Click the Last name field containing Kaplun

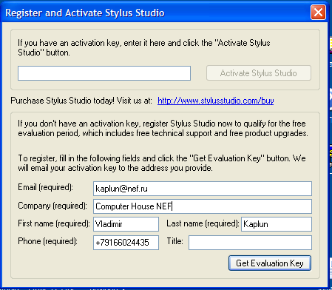[x=277, y=224]
